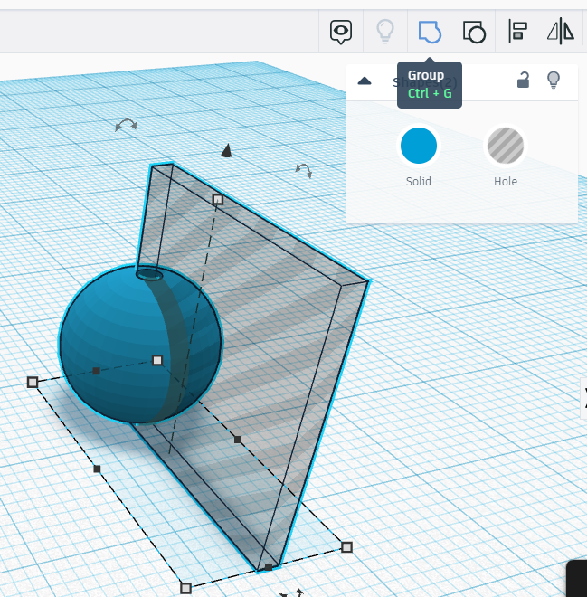Click the Hole label
Viewport: 587px width, 597px height.
click(x=506, y=181)
